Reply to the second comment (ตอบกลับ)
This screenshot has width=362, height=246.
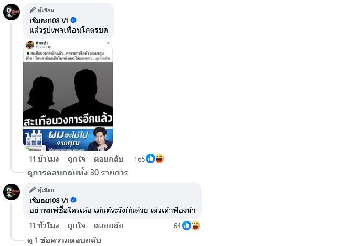(109, 226)
